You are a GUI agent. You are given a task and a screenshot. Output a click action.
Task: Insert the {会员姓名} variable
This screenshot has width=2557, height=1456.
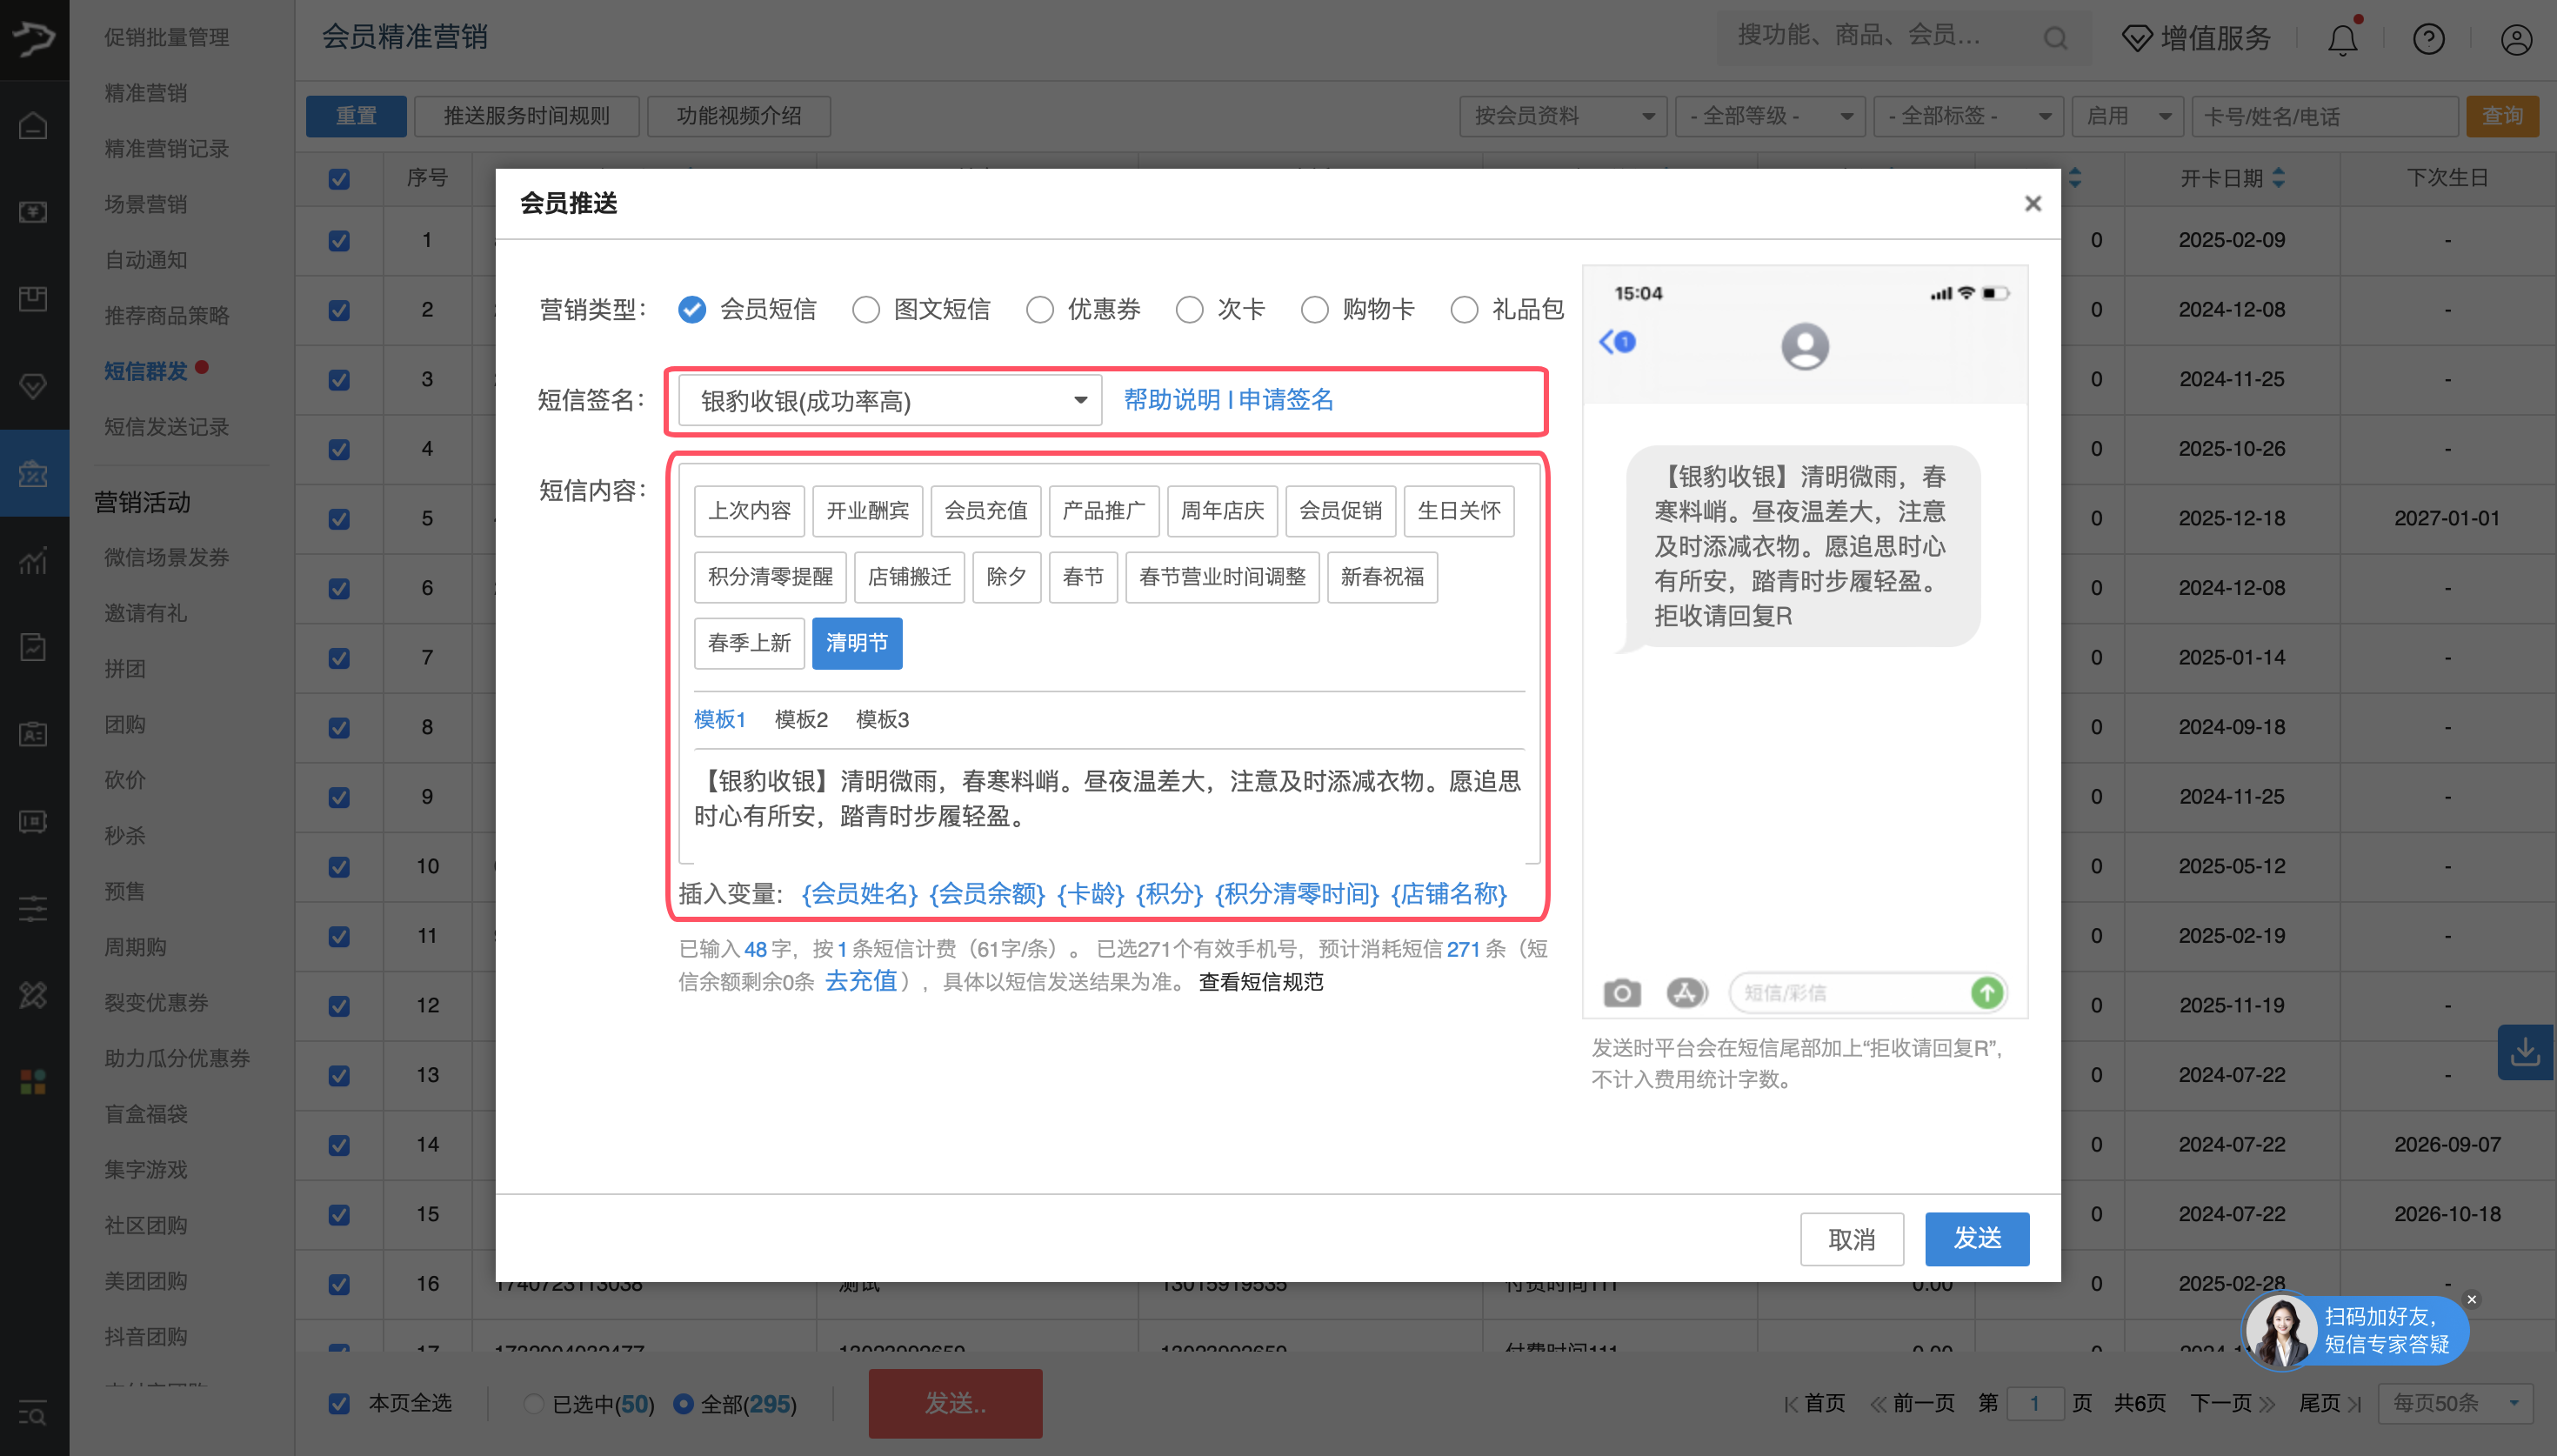click(858, 893)
